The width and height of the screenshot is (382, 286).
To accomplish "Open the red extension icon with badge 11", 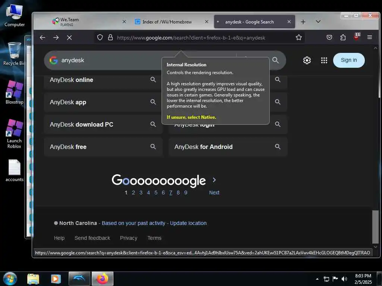I will tap(357, 37).
